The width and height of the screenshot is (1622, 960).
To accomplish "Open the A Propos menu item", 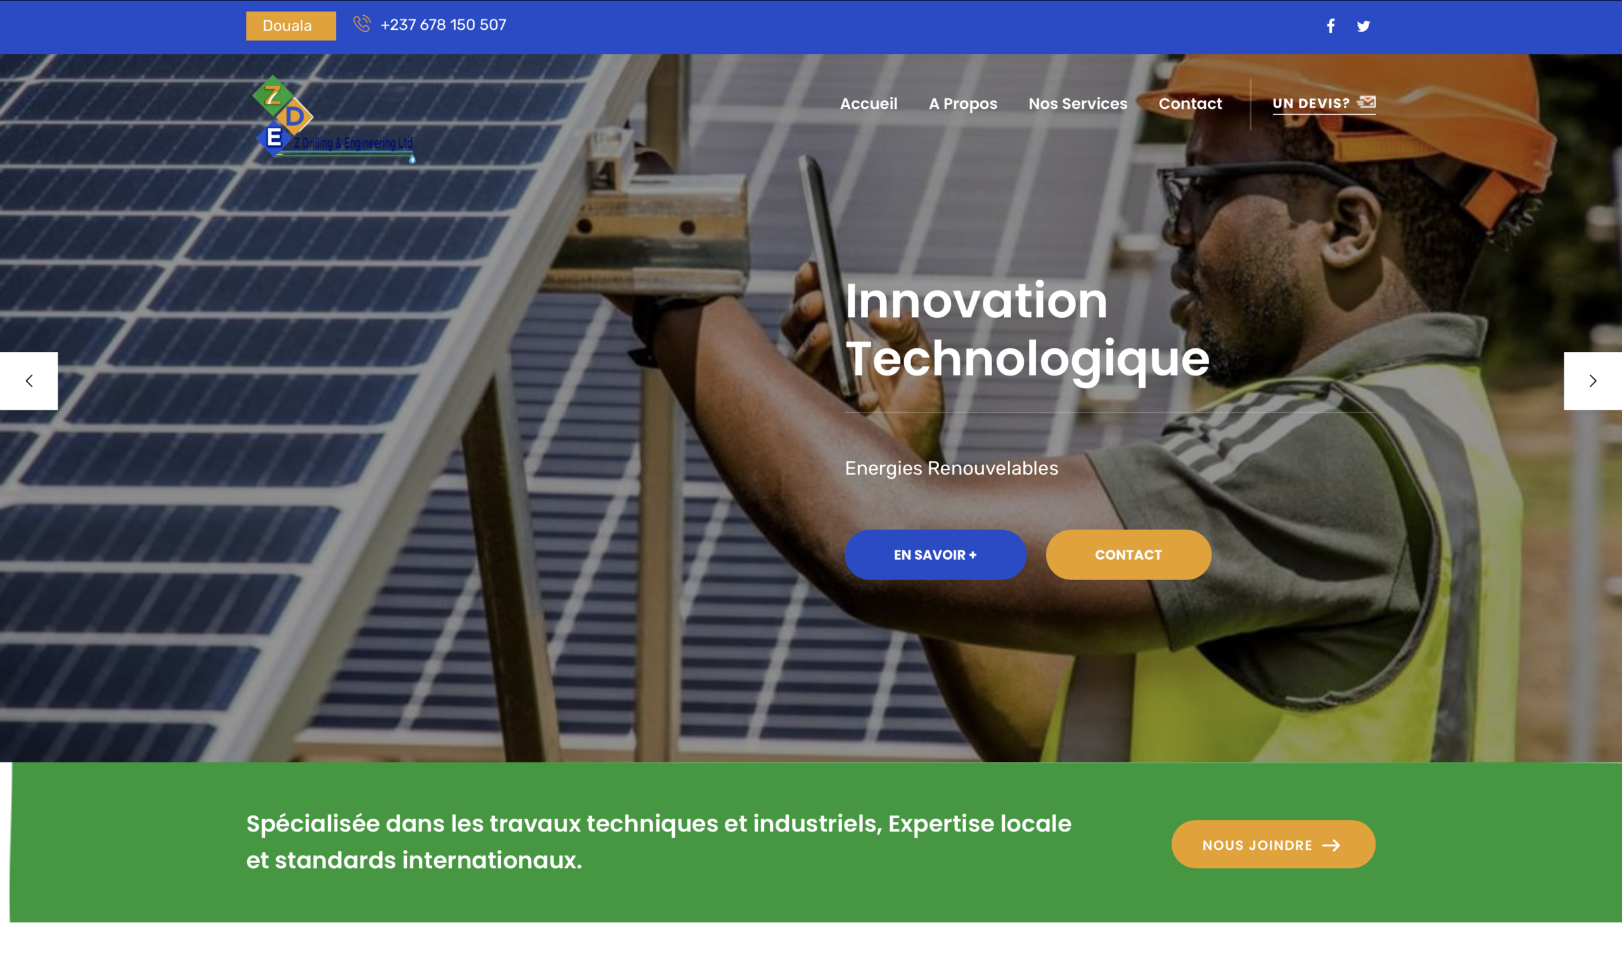I will click(x=962, y=103).
